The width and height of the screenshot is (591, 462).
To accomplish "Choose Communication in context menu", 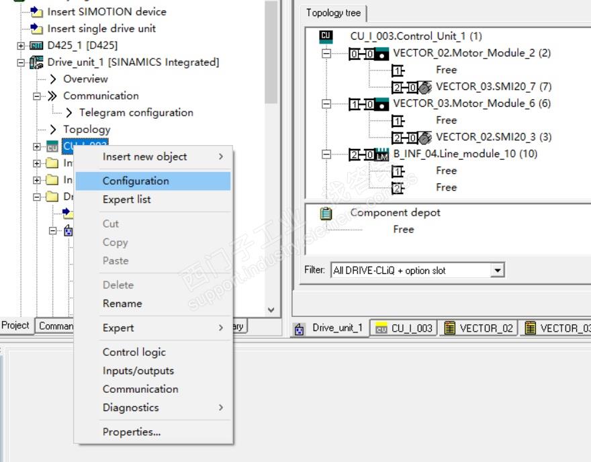I will (x=153, y=389).
